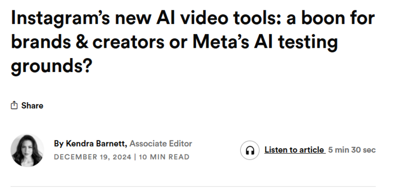Click the share arrow icon

14,105
